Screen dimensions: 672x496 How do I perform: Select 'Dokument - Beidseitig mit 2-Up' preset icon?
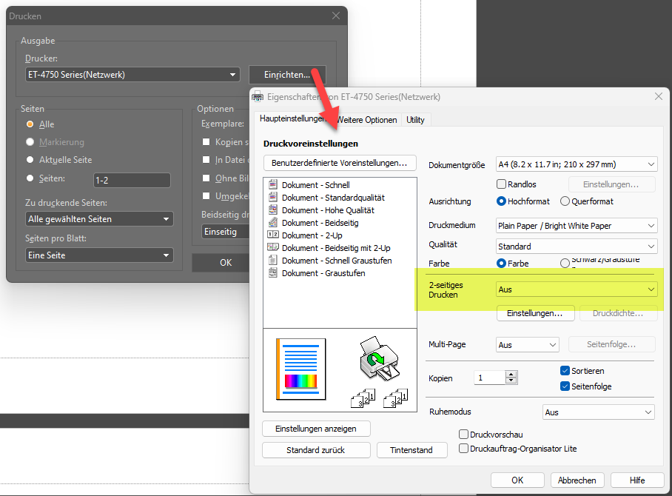coord(272,248)
